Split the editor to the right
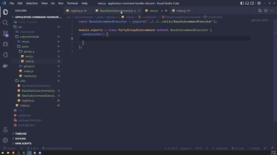The image size is (277, 155). click(266, 11)
